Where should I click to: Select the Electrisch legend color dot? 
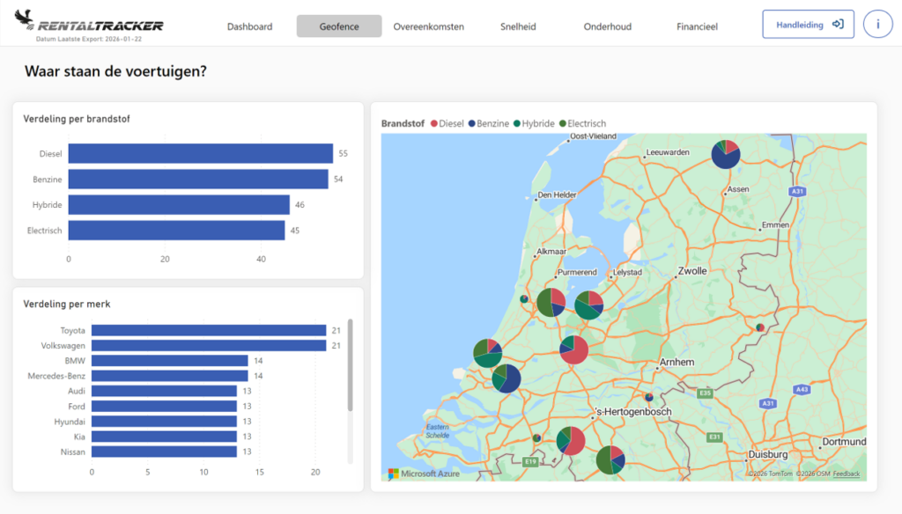click(x=563, y=123)
